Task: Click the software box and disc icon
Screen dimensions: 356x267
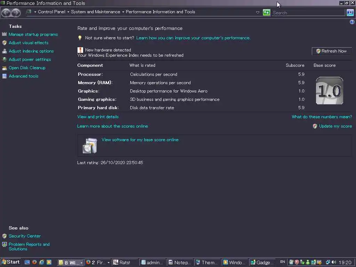Action: 90,146
